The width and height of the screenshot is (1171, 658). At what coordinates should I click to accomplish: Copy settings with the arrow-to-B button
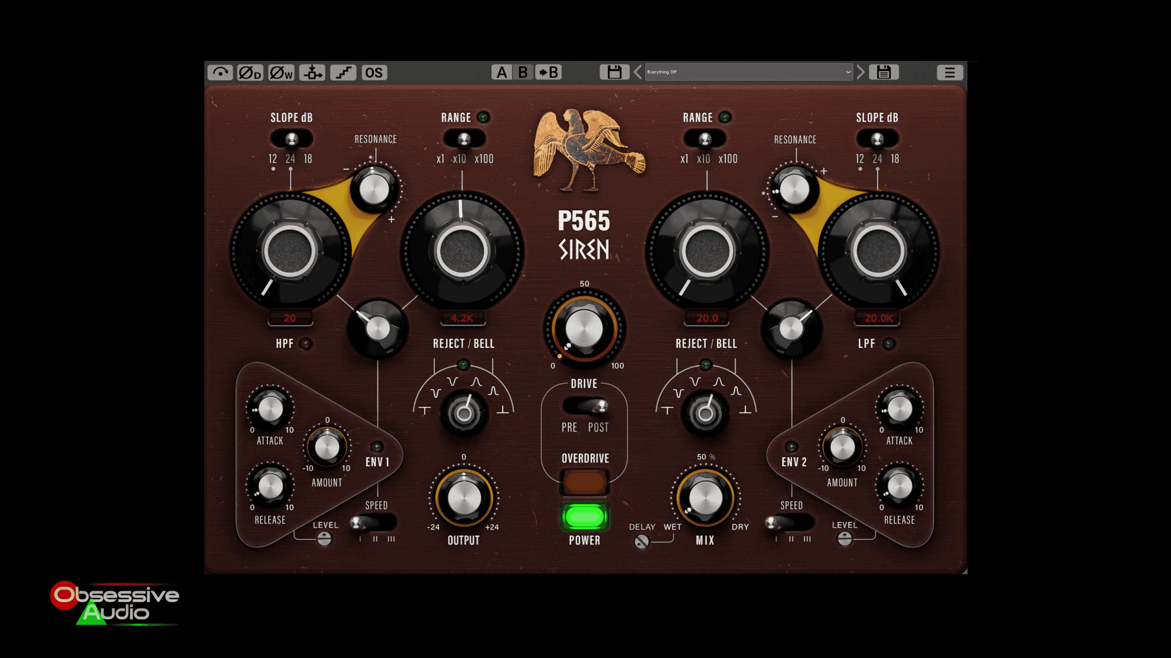coord(548,72)
